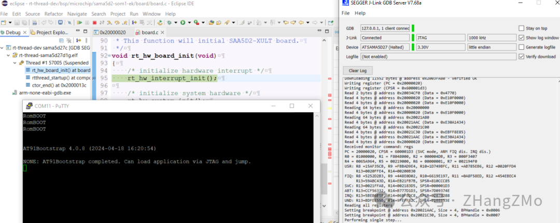This screenshot has width=560, height=223.
Task: Click the Debug bug icon in Eclipse toolbar
Action: pos(169,22)
